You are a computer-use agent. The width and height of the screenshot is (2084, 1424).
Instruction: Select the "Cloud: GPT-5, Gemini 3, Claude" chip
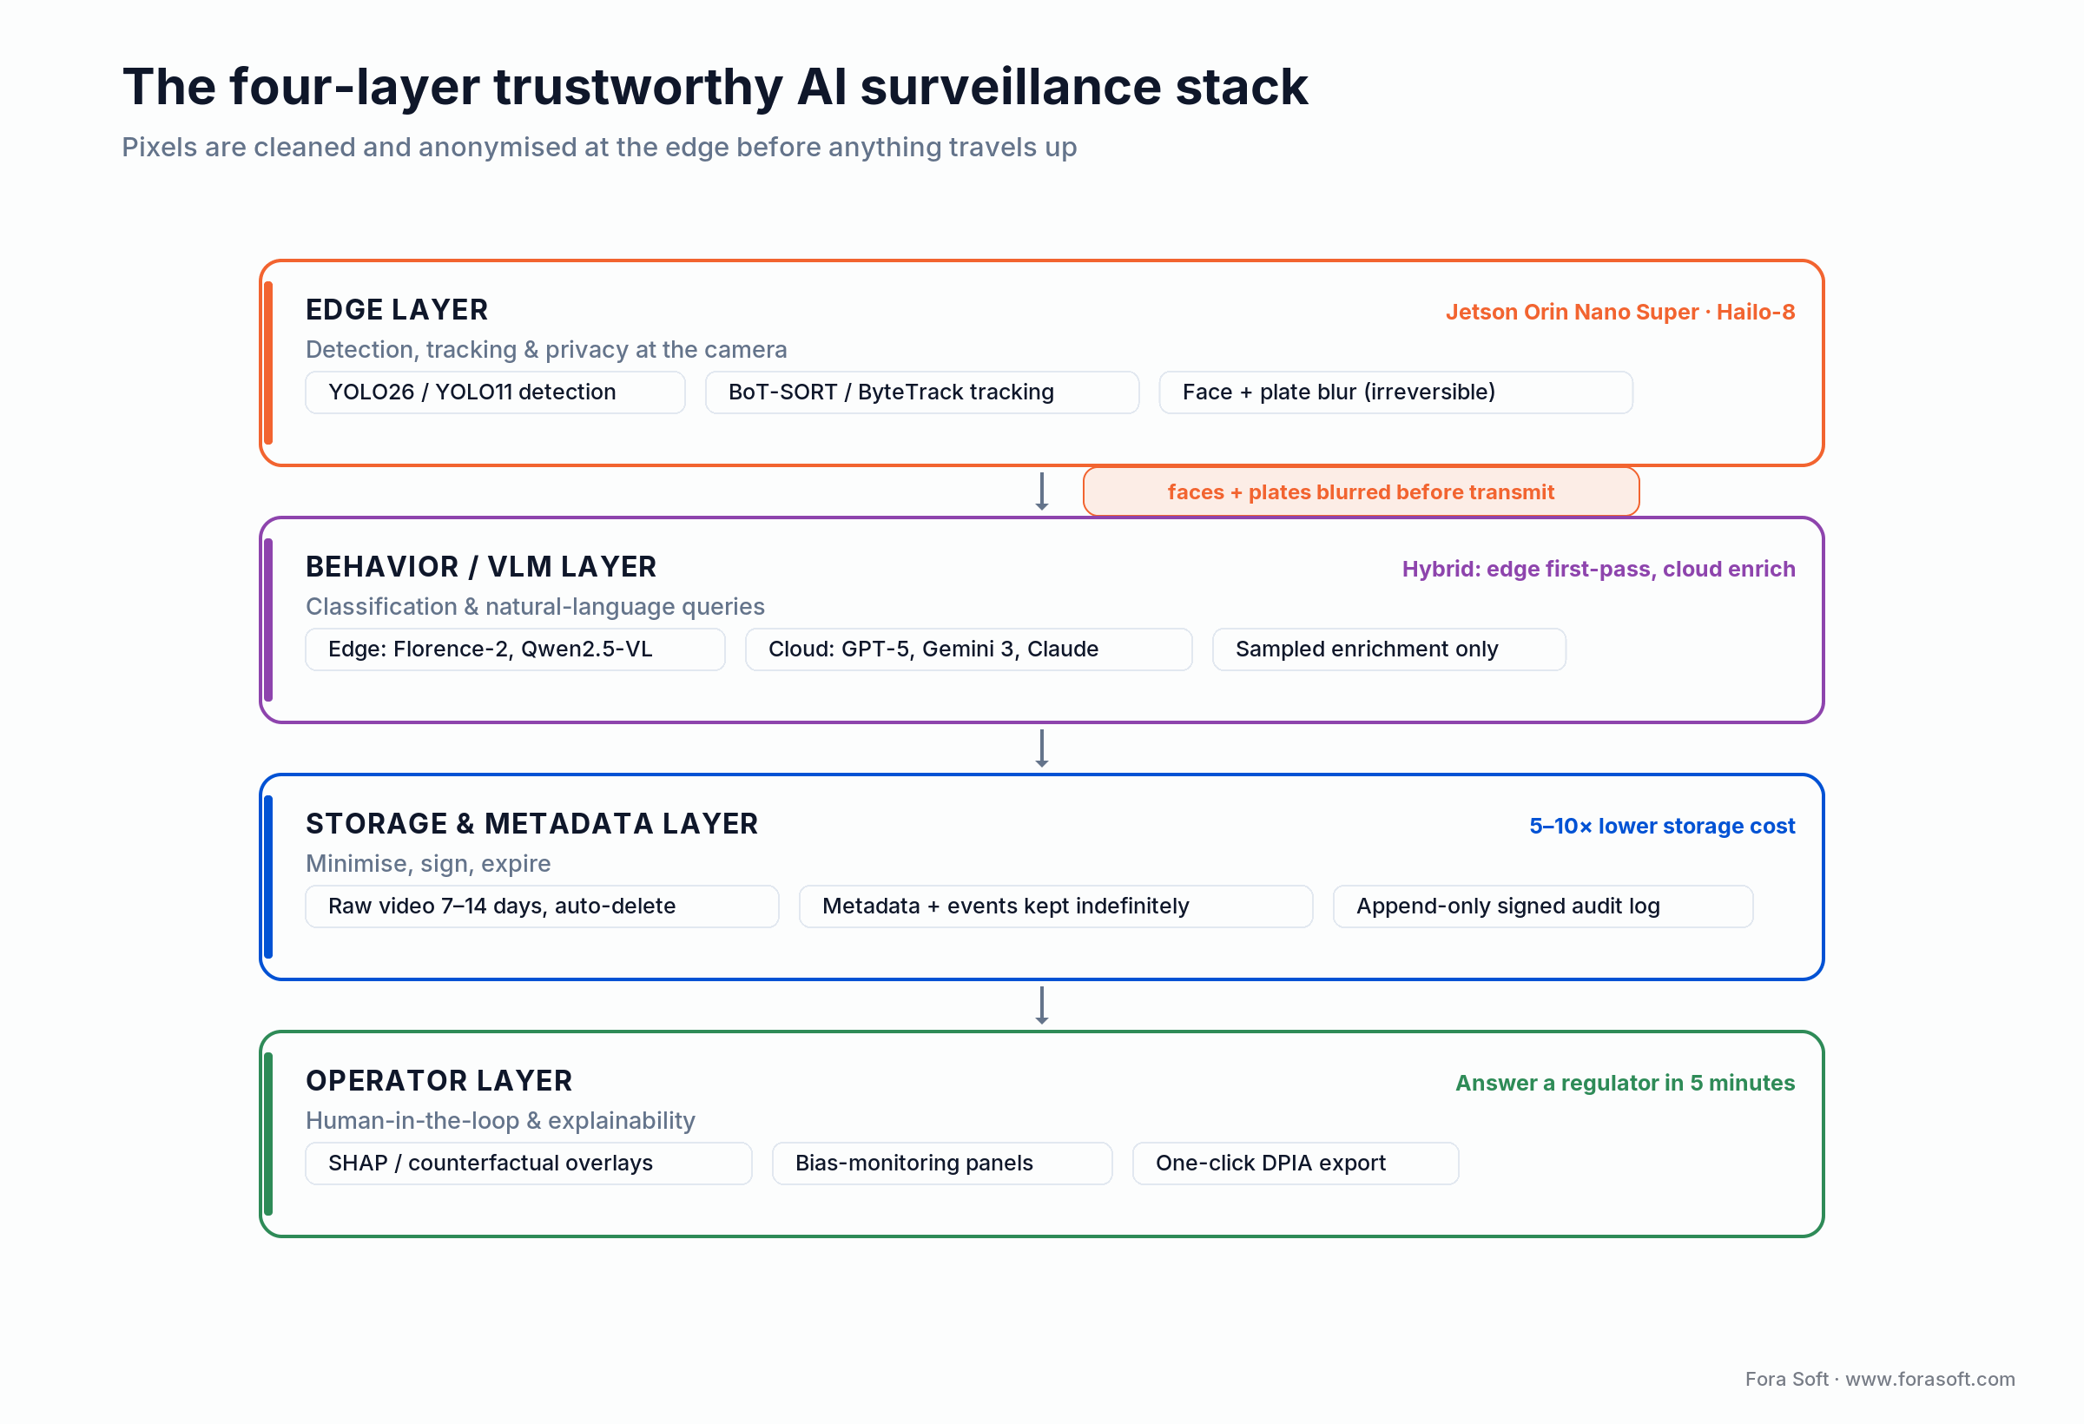pyautogui.click(x=968, y=649)
